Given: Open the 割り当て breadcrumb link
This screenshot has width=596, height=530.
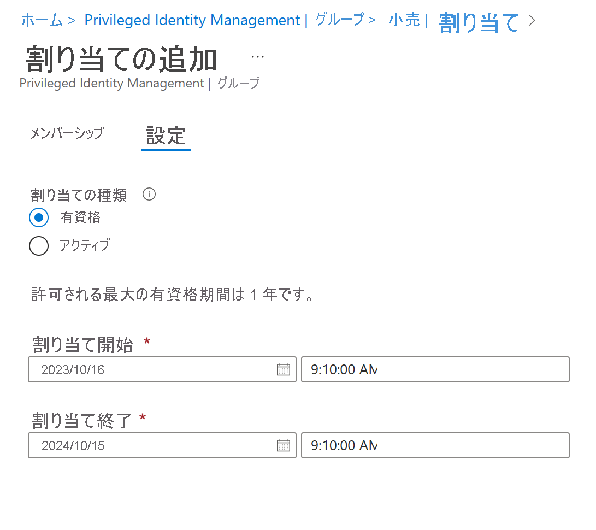Looking at the screenshot, I should click(479, 20).
